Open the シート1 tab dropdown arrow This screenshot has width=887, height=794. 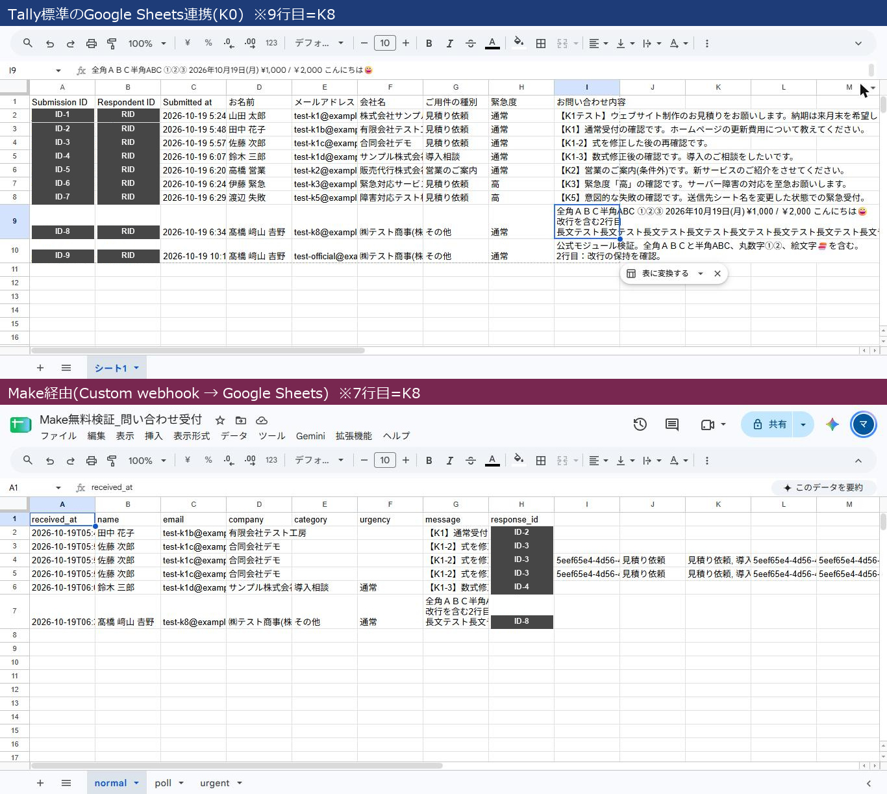click(136, 368)
